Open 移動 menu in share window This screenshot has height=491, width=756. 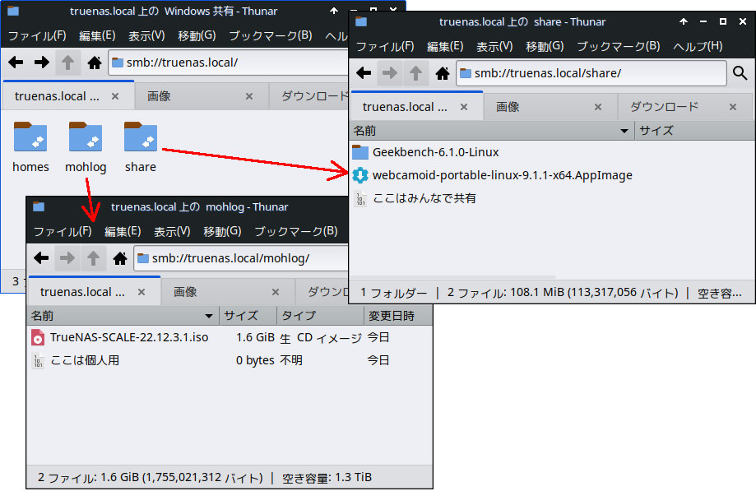[545, 47]
